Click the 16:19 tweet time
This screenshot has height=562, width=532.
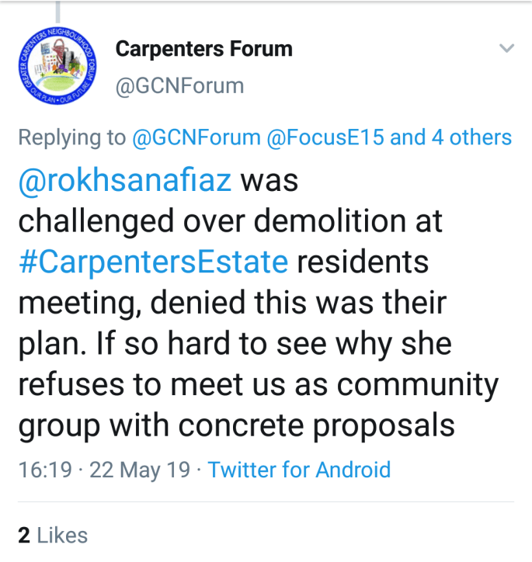45,469
